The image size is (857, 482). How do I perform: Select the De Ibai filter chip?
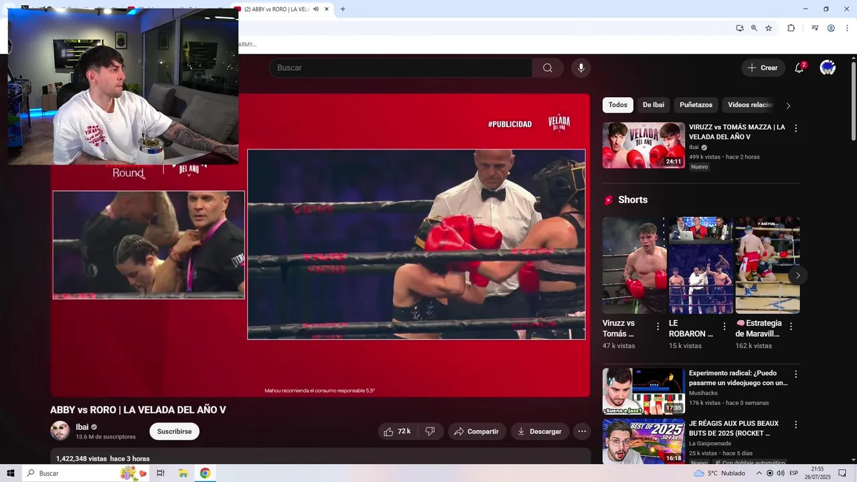coord(653,105)
